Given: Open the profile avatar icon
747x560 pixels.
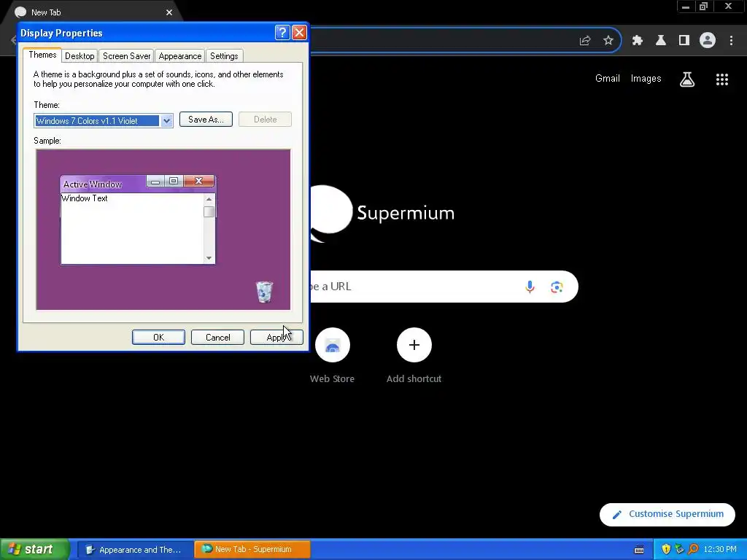Looking at the screenshot, I should coord(708,41).
